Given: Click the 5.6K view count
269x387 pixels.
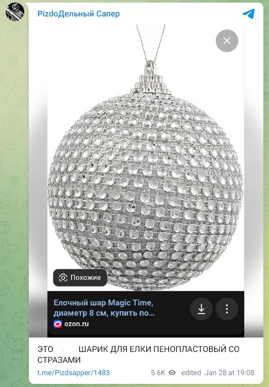Looking at the screenshot, I should coord(158,373).
